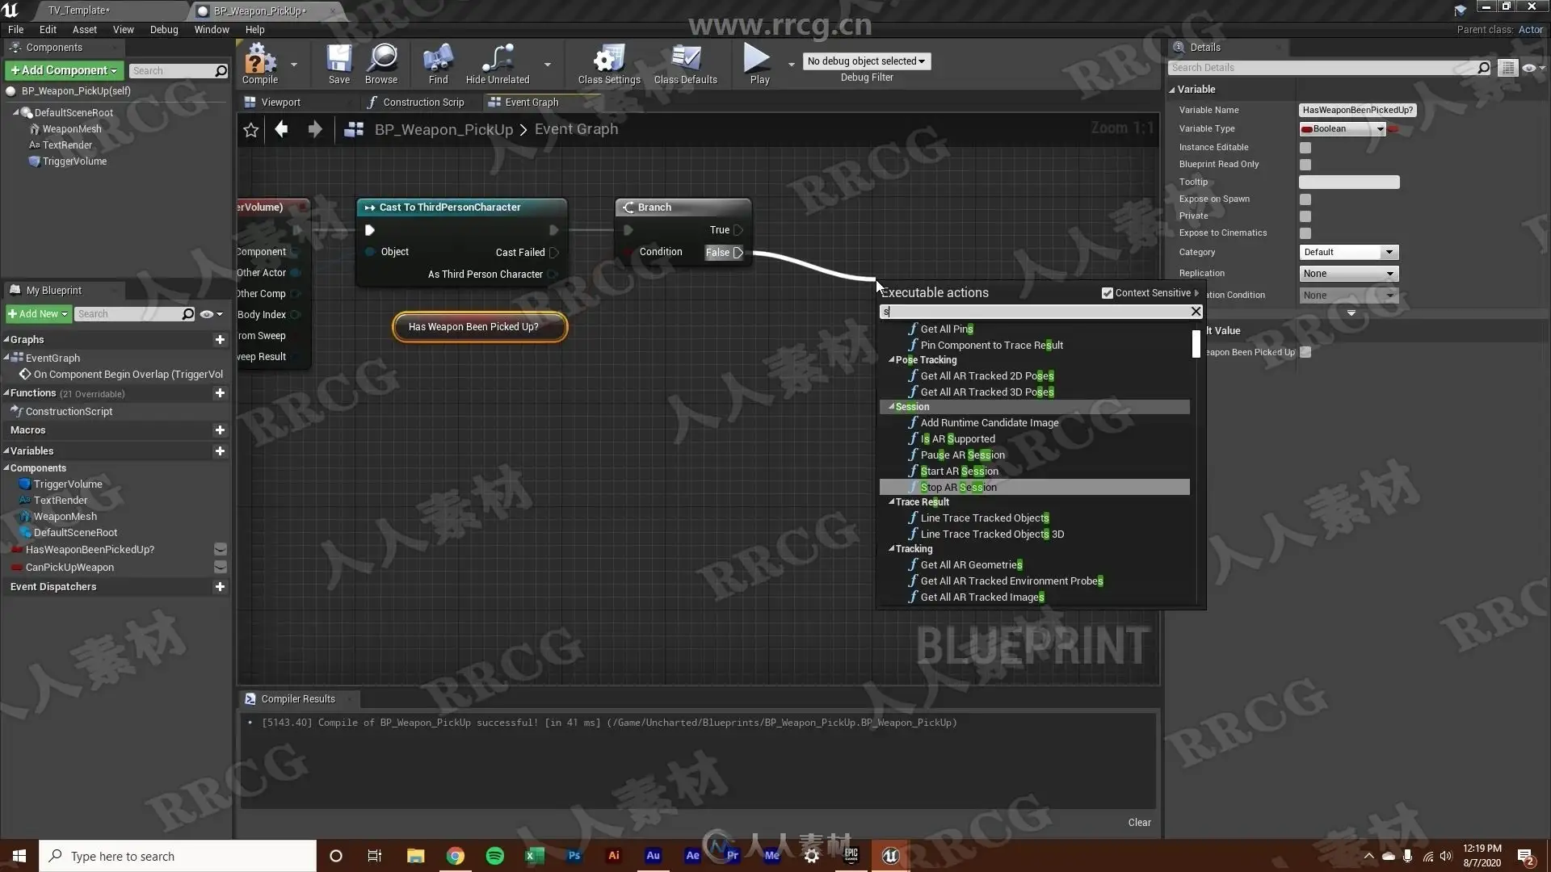Click the bookmark star in graph header
Image resolution: width=1551 pixels, height=872 pixels.
point(251,130)
